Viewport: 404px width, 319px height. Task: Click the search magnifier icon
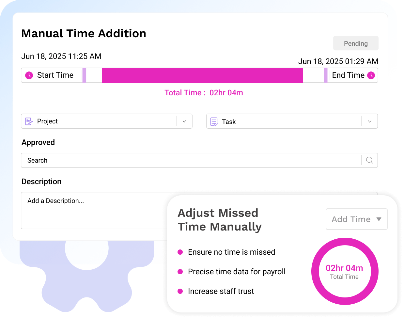(370, 160)
